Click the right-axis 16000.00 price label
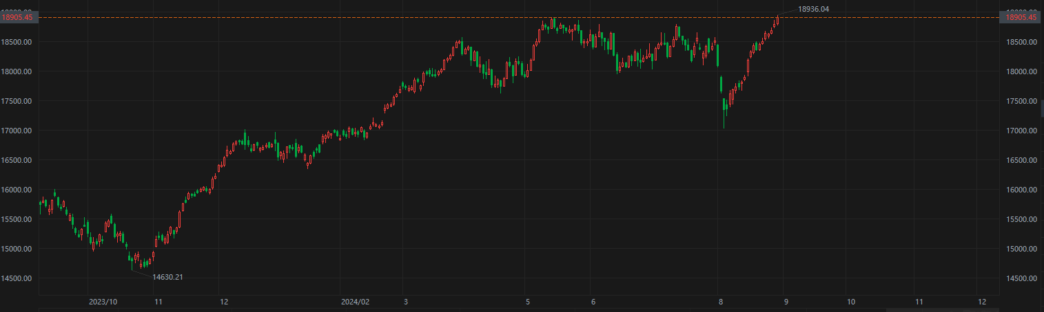The width and height of the screenshot is (1044, 312). [x=1022, y=190]
